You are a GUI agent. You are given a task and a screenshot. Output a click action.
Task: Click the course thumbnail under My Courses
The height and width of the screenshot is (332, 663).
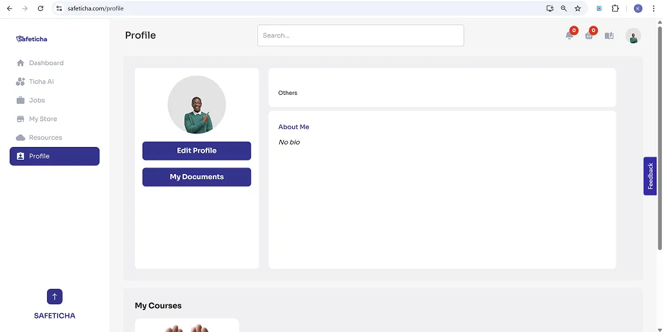[x=187, y=326]
